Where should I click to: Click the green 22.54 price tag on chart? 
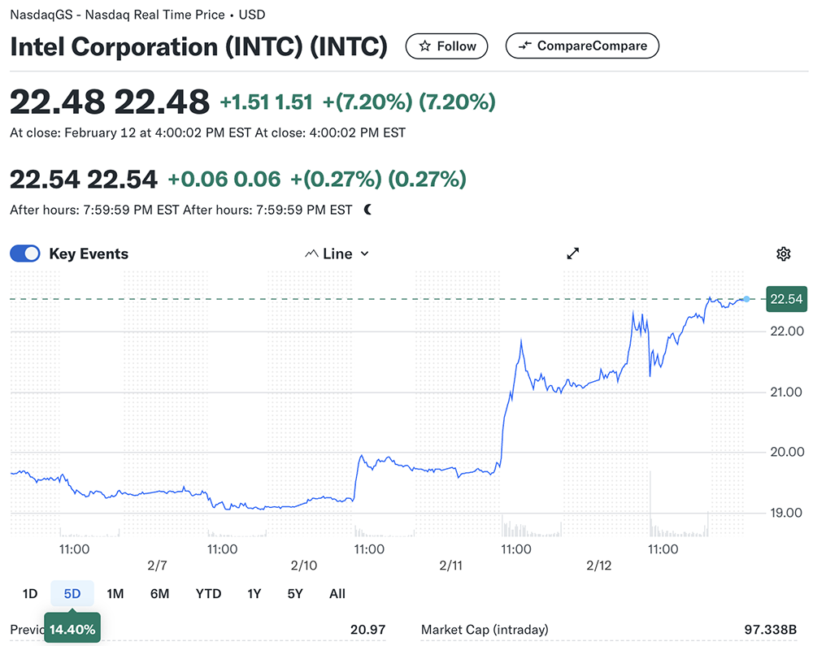[x=786, y=299]
